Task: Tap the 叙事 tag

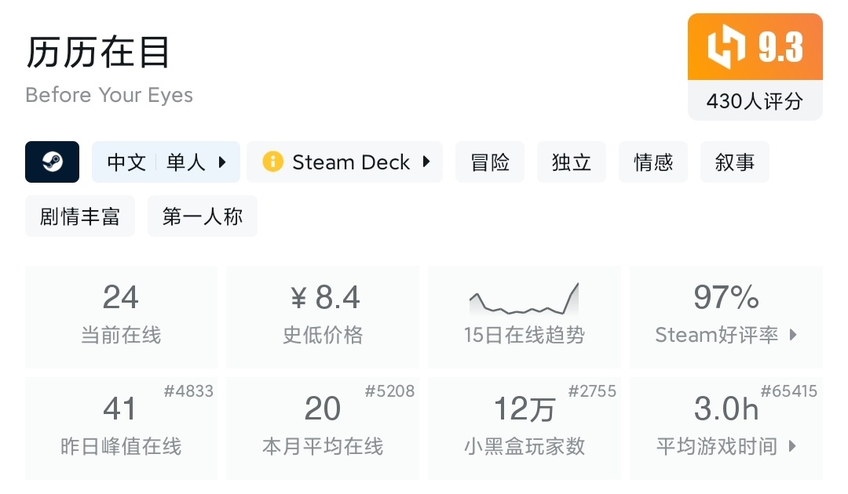Action: pos(735,162)
